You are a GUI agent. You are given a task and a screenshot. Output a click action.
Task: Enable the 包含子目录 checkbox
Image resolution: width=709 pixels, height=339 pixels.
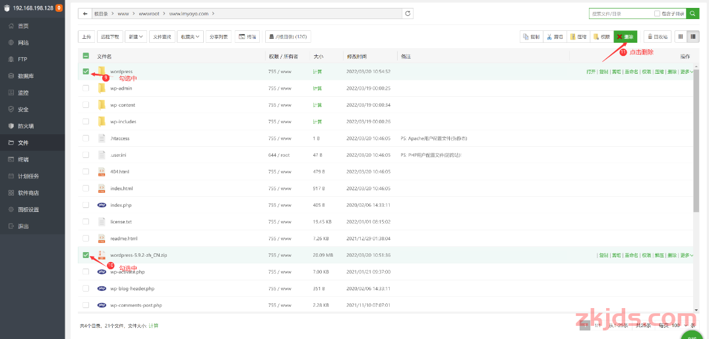click(657, 14)
